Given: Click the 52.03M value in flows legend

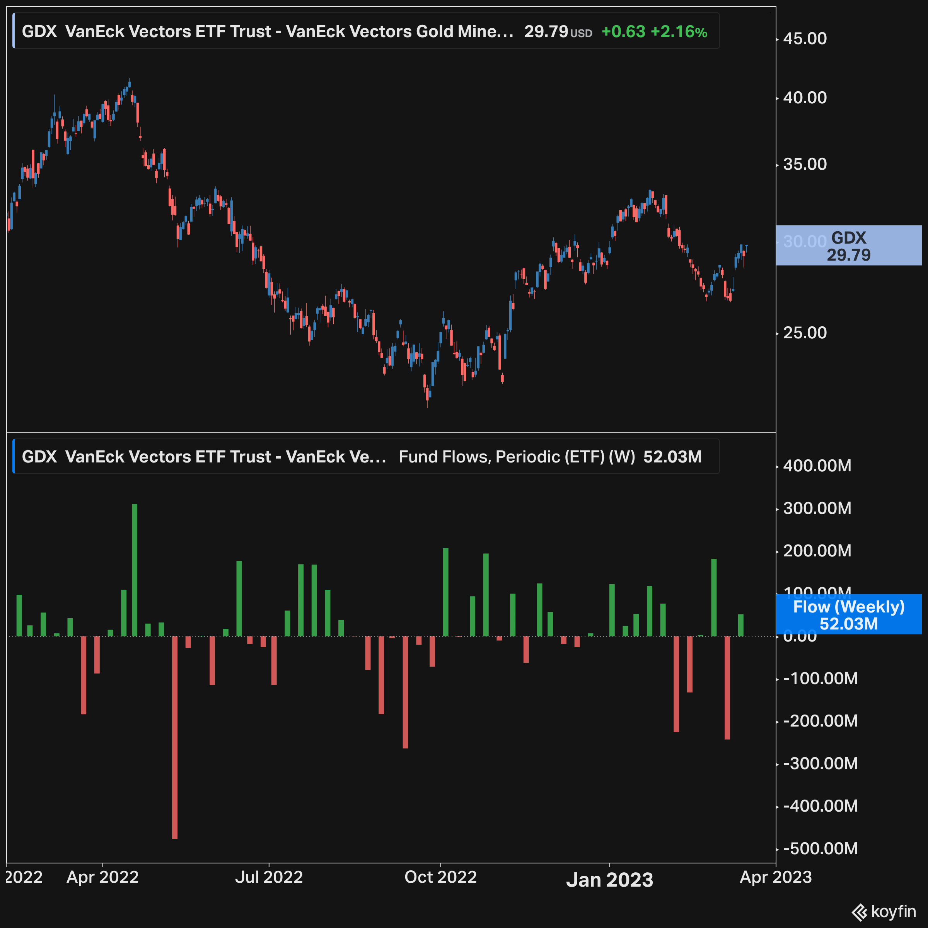Looking at the screenshot, I should [x=672, y=457].
